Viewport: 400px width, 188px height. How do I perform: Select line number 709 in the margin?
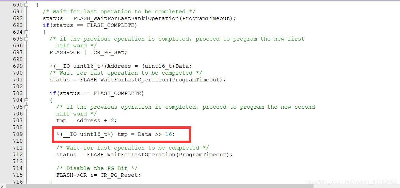(17, 134)
